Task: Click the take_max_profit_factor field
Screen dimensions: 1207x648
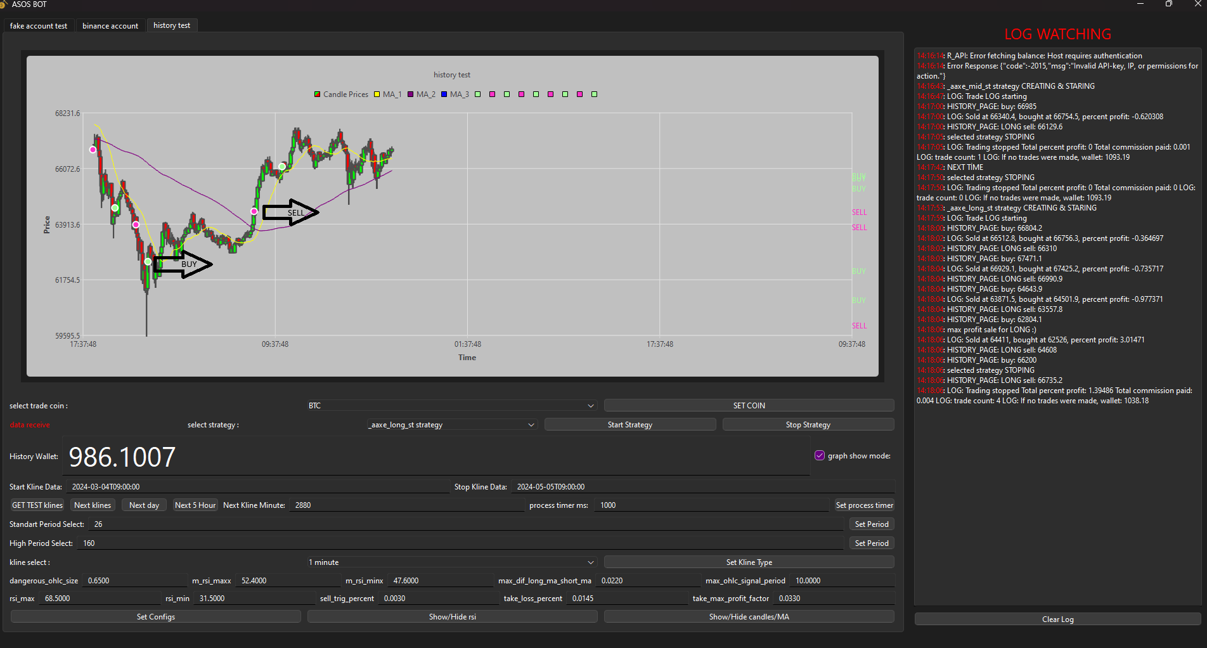Action: coord(834,599)
